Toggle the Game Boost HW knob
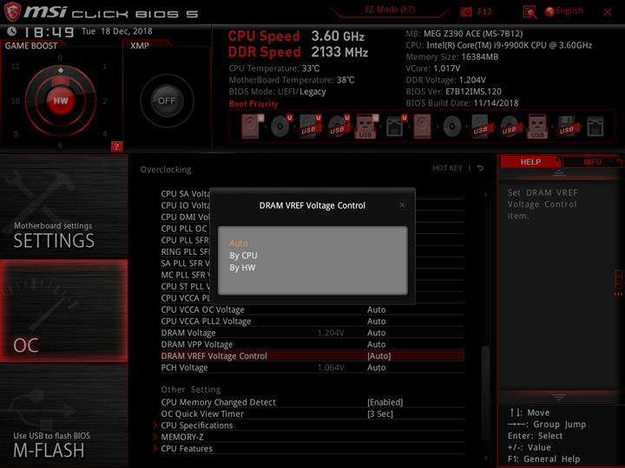 (x=61, y=101)
